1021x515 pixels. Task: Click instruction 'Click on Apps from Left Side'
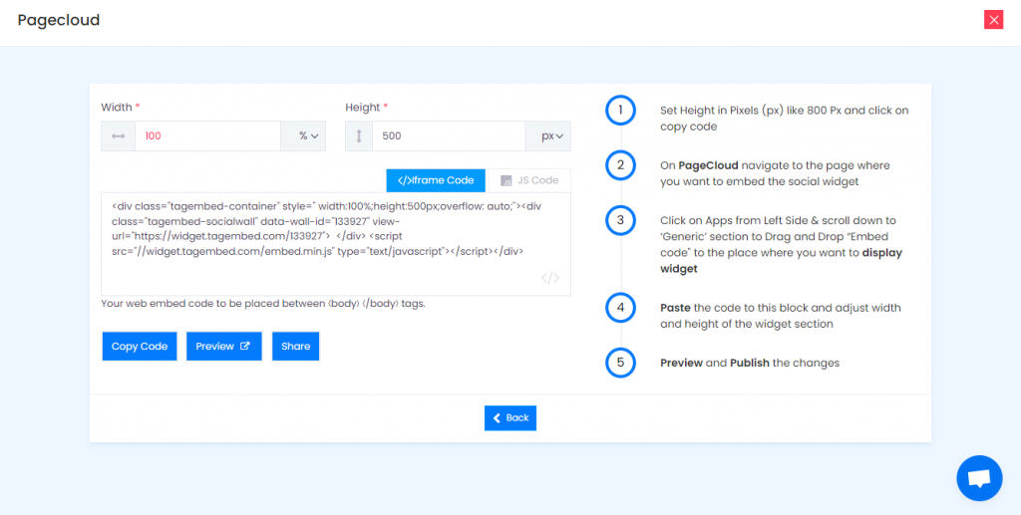point(781,244)
